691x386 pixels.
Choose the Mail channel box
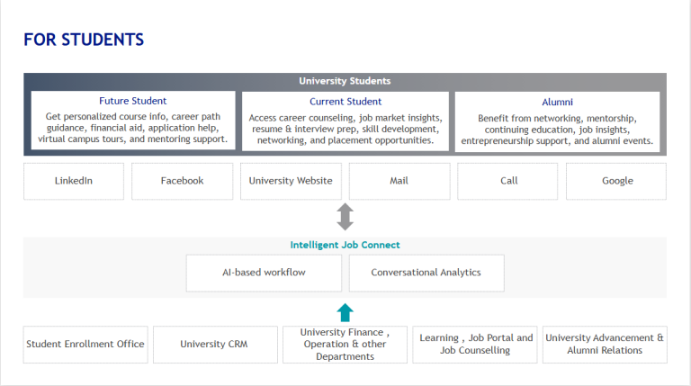tap(399, 181)
